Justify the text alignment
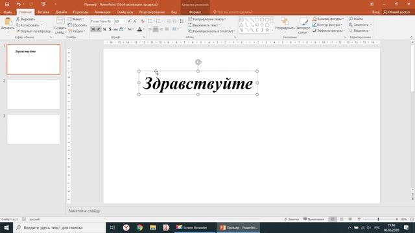This screenshot has height=233, width=415. pyautogui.click(x=167, y=29)
